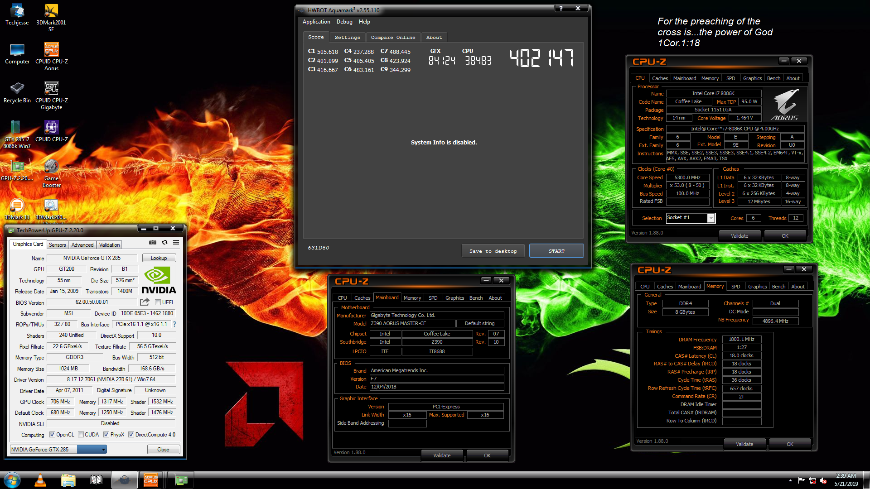Toggle the PhysX checkbox
Screen dimensions: 870x489
106,435
